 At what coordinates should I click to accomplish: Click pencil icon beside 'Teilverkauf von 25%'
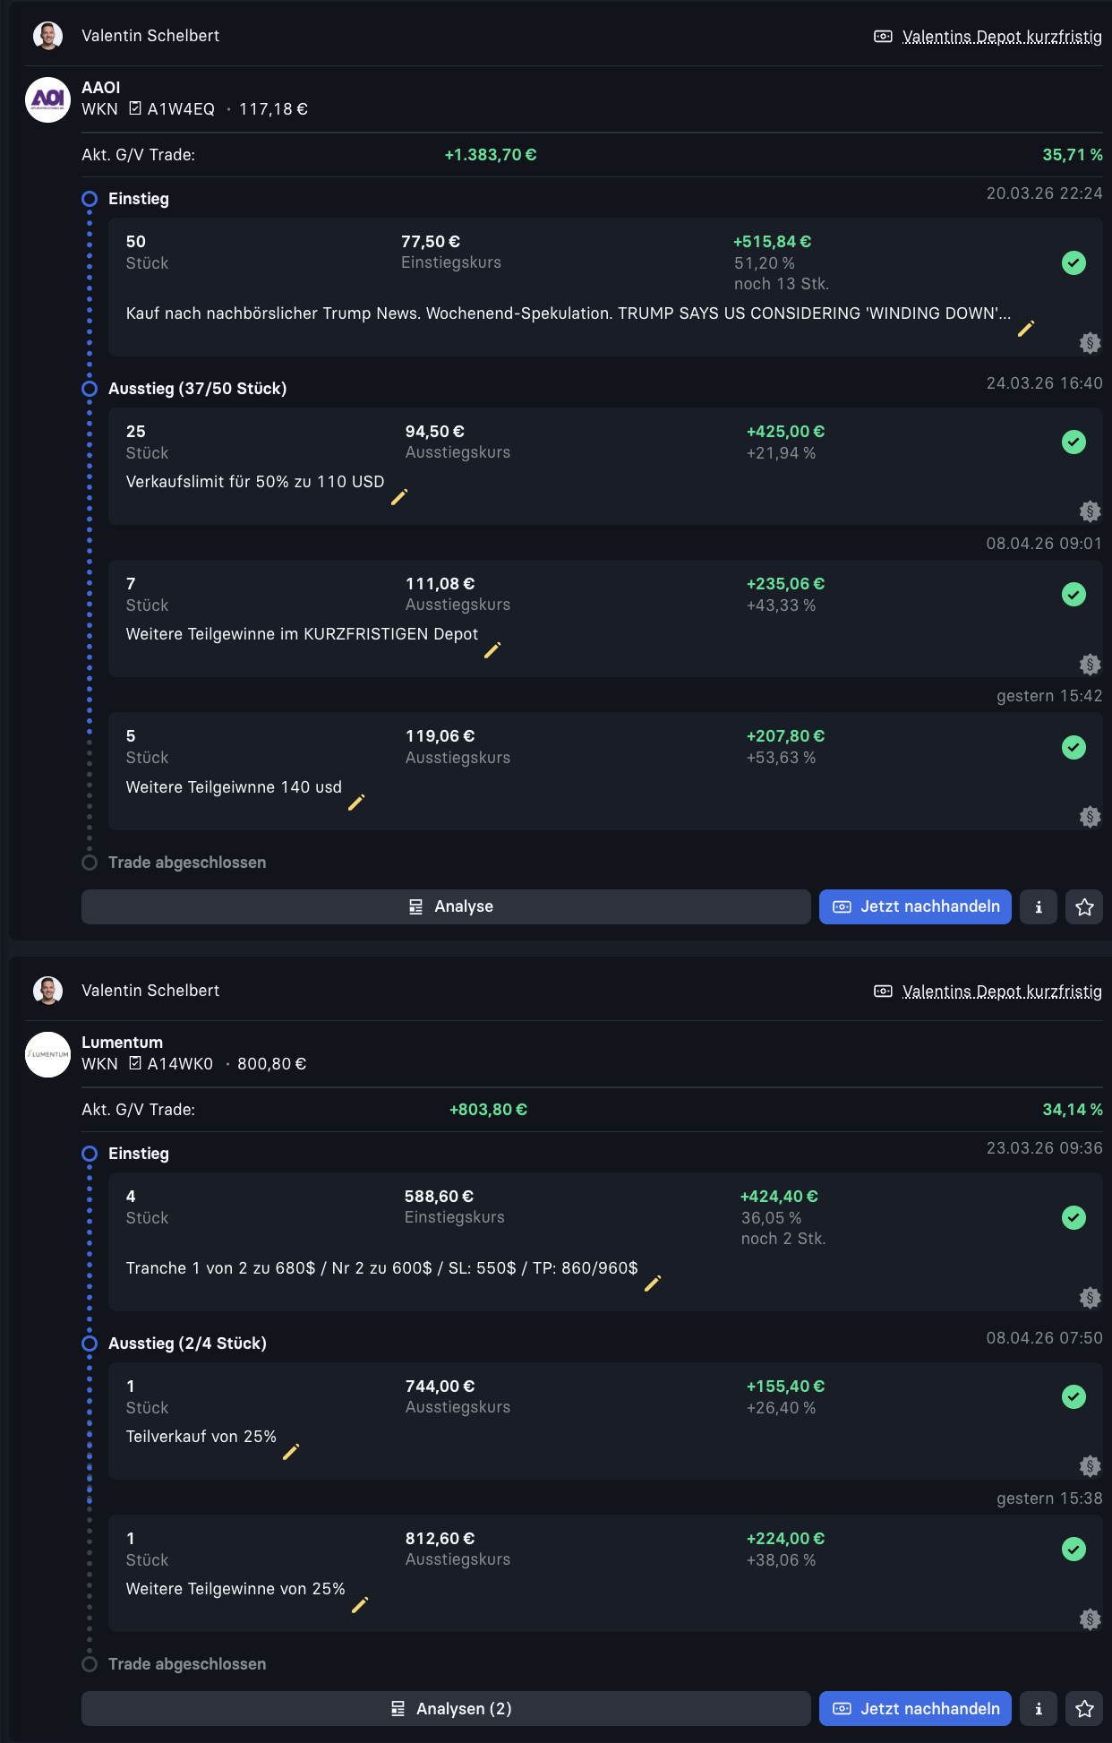[291, 1452]
